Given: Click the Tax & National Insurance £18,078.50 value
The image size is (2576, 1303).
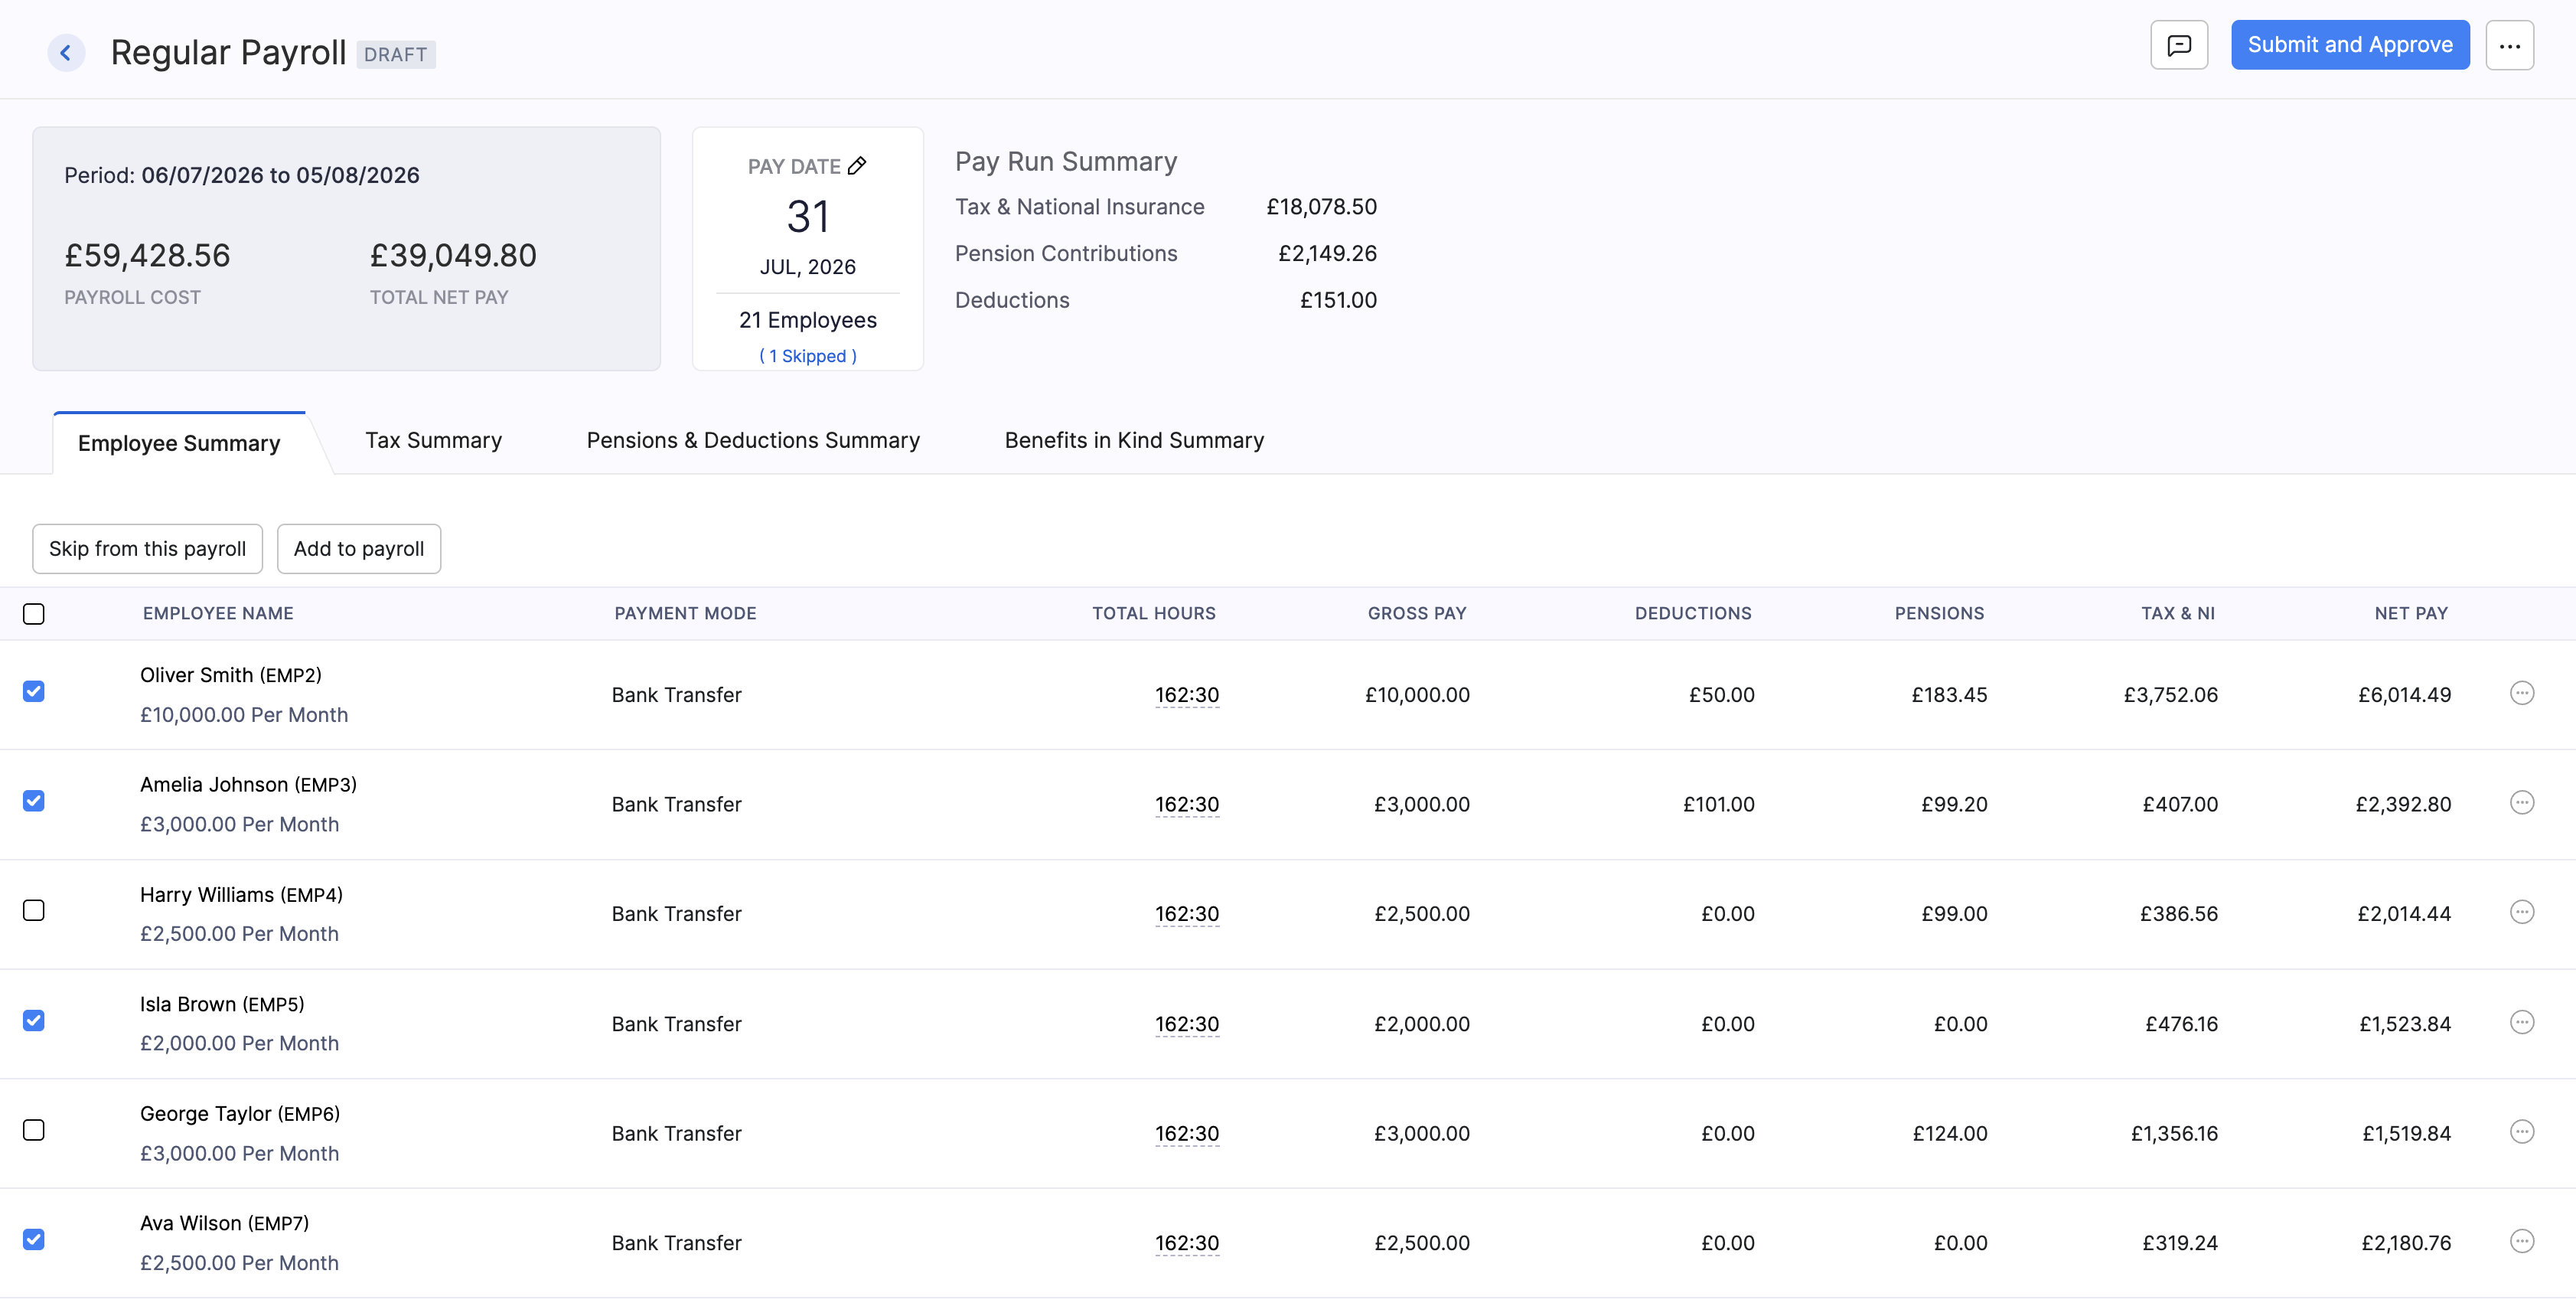Looking at the screenshot, I should tap(1321, 207).
